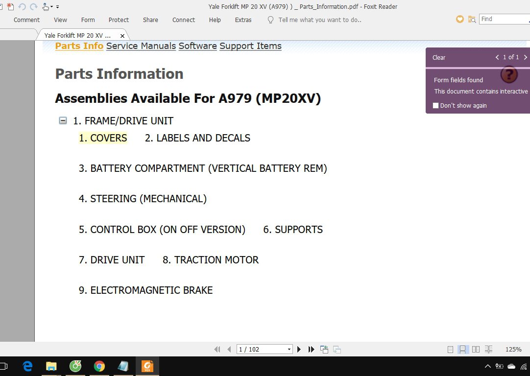This screenshot has width=530, height=376.
Task: Show hidden system tray icons chevron
Action: (x=487, y=366)
